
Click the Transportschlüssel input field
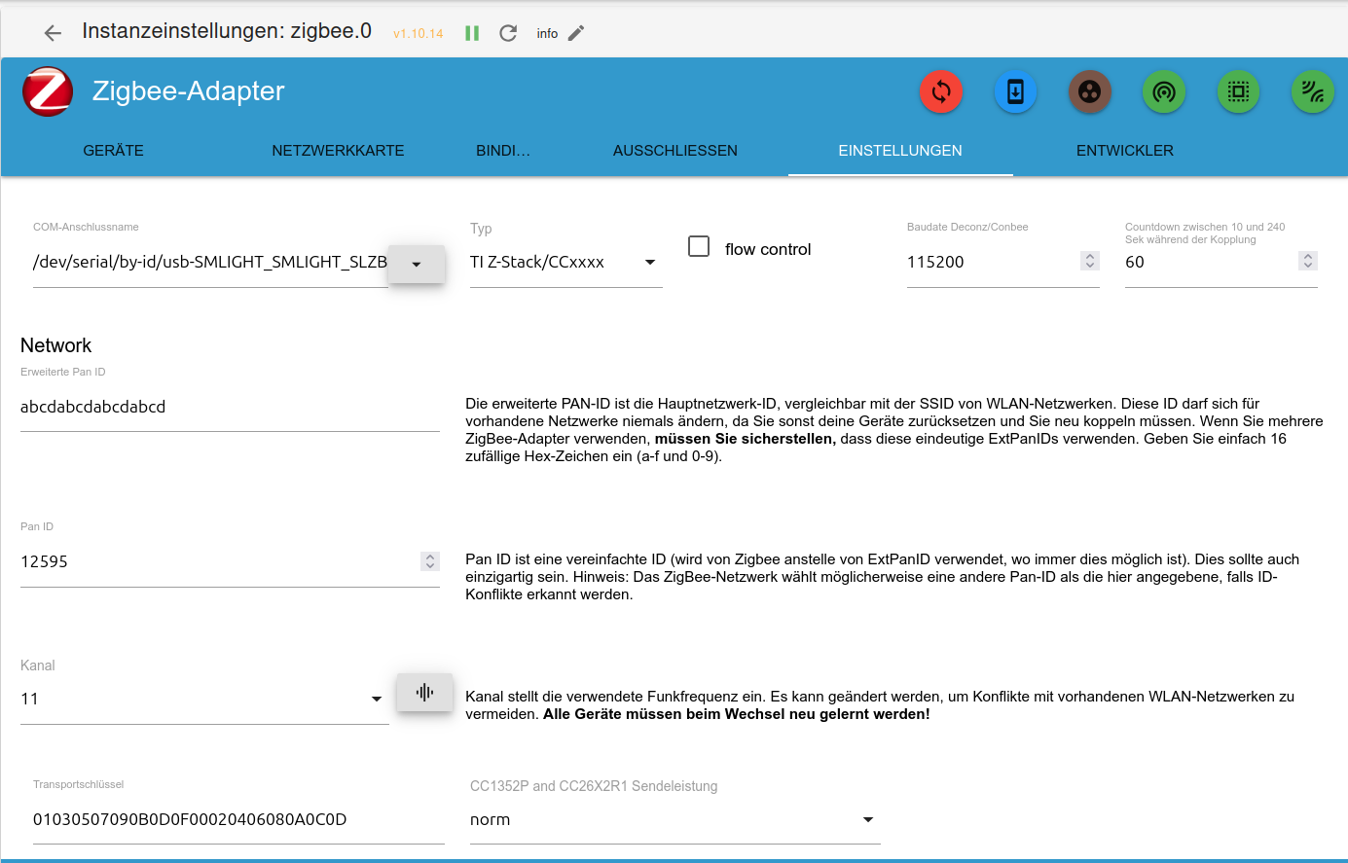point(238,820)
